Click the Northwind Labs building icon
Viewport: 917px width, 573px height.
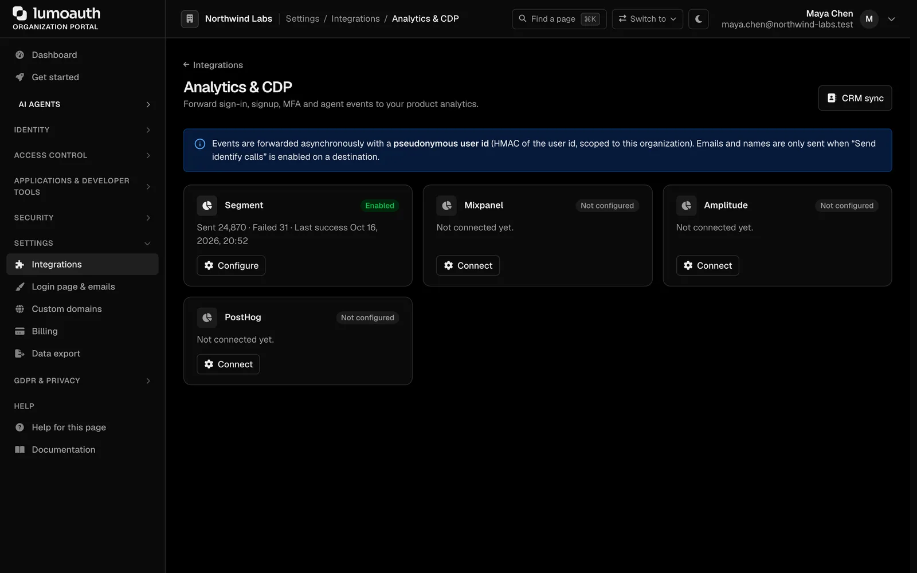click(x=190, y=19)
